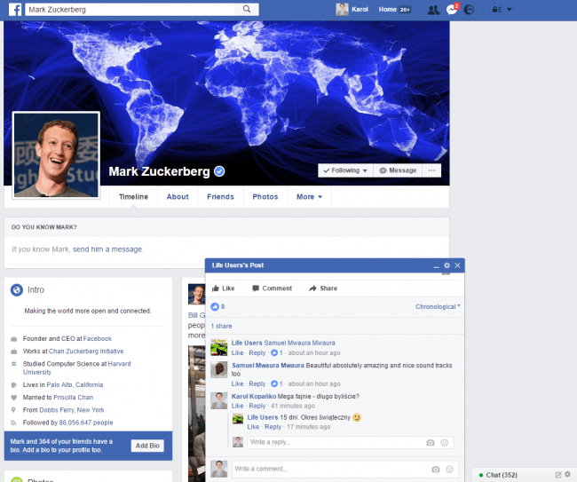Open the '1 share' link
This screenshot has height=482, width=577.
[x=221, y=326]
